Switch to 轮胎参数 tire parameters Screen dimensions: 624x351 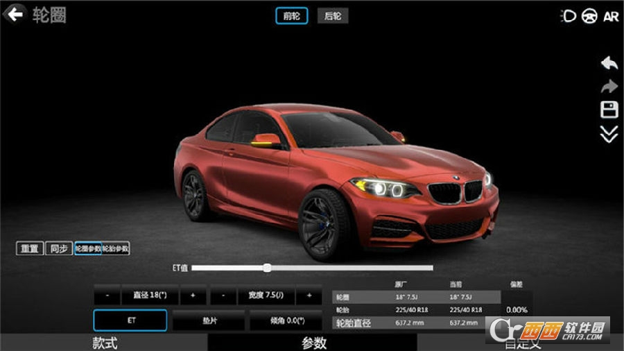(x=116, y=248)
